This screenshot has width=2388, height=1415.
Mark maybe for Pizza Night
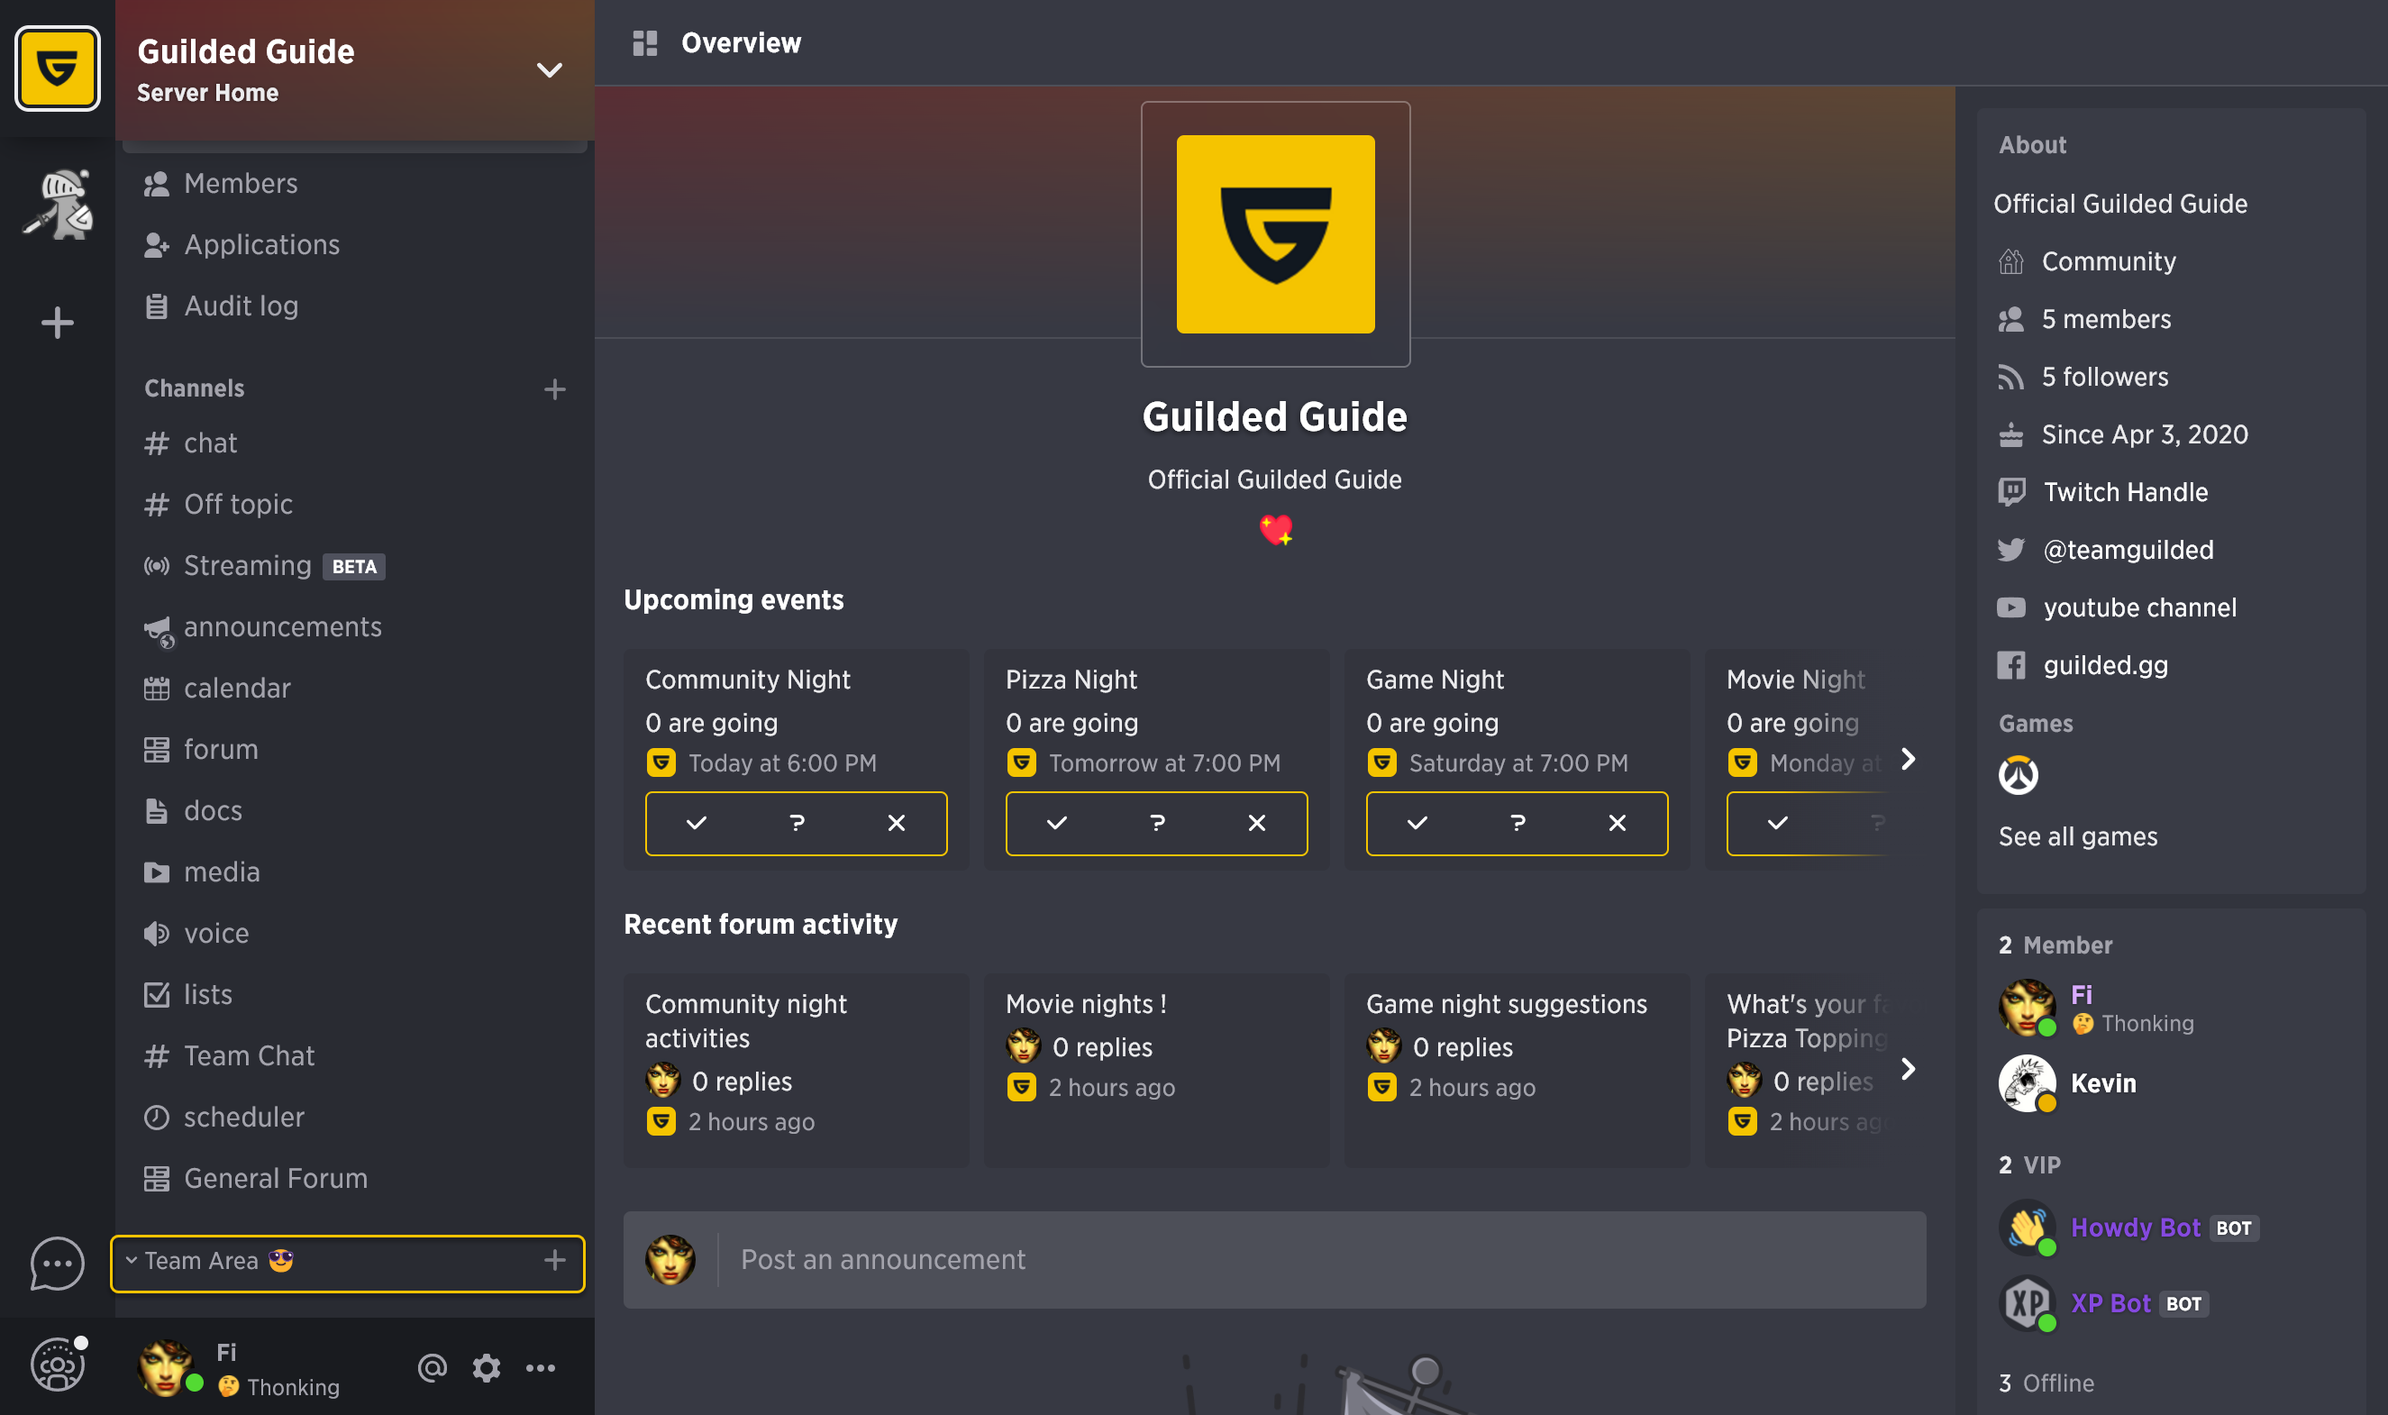pyautogui.click(x=1157, y=823)
